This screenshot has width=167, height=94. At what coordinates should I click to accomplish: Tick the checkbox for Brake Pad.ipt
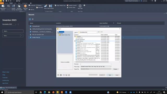click(75, 41)
